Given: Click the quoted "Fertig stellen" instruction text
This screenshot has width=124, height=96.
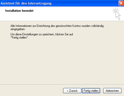Looking at the screenshot, I should 20,38.
